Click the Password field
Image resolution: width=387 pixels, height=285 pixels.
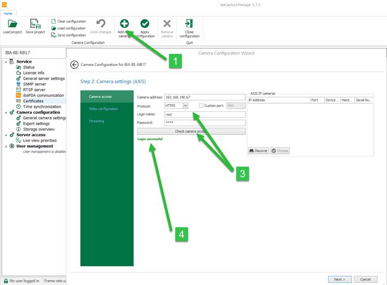[205, 122]
